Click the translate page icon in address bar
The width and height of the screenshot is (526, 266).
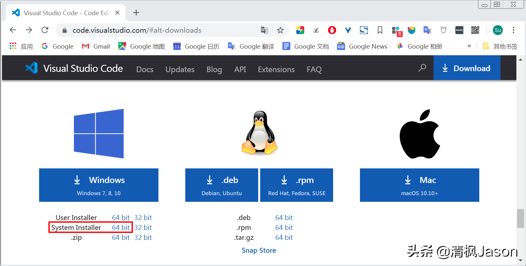click(264, 30)
